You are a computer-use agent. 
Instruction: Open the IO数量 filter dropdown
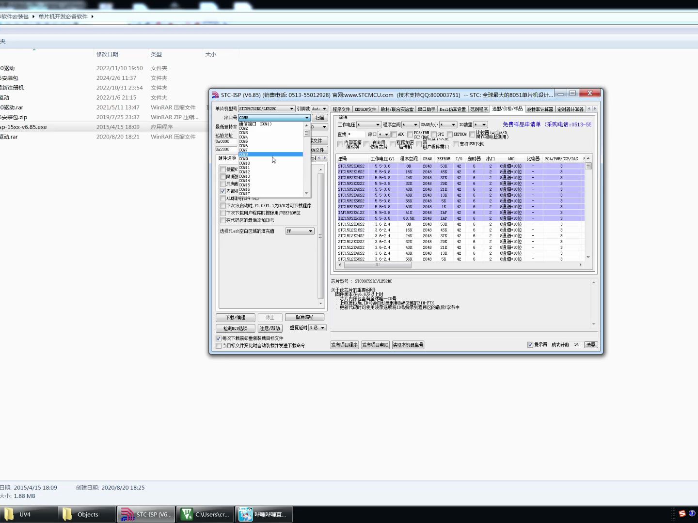point(480,125)
